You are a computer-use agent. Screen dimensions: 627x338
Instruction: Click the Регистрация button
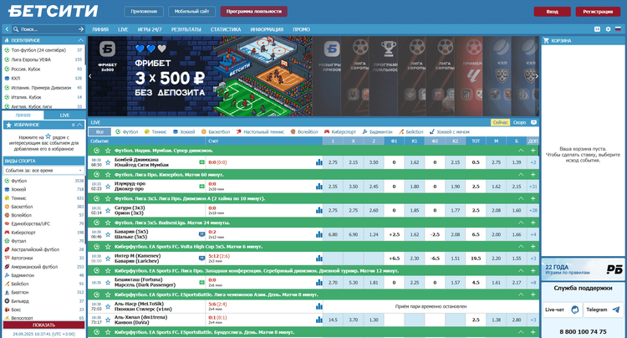click(x=597, y=12)
